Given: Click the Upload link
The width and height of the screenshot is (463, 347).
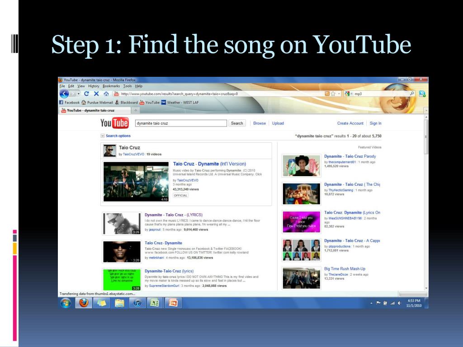Looking at the screenshot, I should 278,123.
